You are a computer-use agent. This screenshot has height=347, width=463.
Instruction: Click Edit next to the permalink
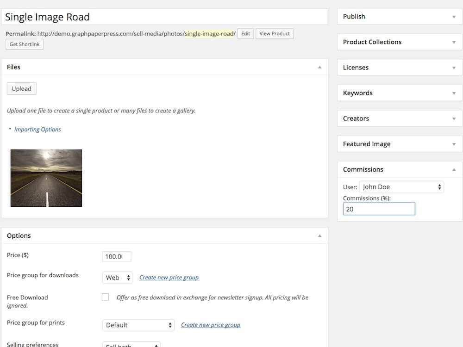pyautogui.click(x=245, y=34)
